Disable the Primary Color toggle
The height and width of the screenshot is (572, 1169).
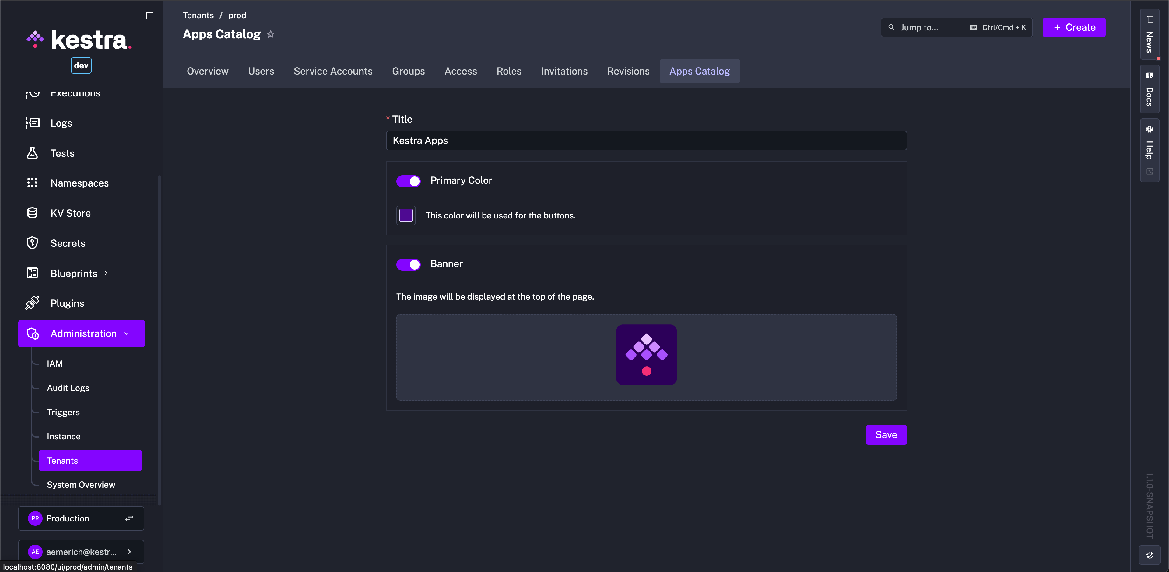coord(408,181)
